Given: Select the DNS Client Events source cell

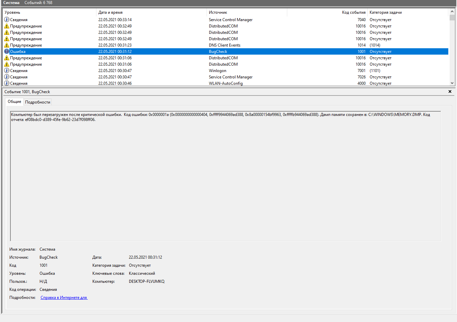Looking at the screenshot, I should 225,45.
